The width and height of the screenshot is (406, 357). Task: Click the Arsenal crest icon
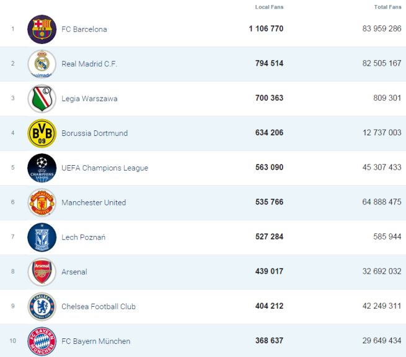click(x=42, y=272)
